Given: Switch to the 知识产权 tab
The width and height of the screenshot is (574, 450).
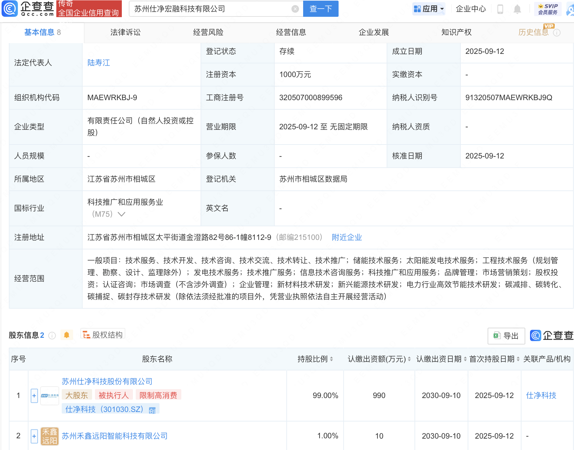Looking at the screenshot, I should click(456, 32).
